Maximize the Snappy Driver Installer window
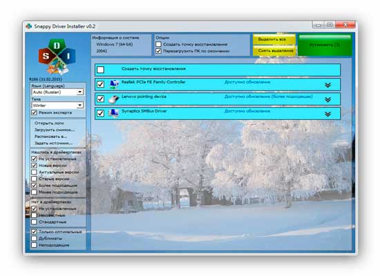Image resolution: width=380 pixels, height=276 pixels. tap(330, 25)
